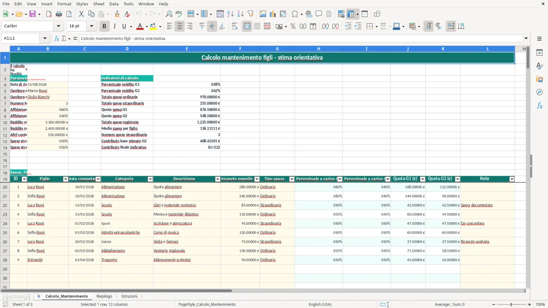This screenshot has width=548, height=308.
Task: Click Increase Indent icon
Action: pyautogui.click(x=348, y=26)
